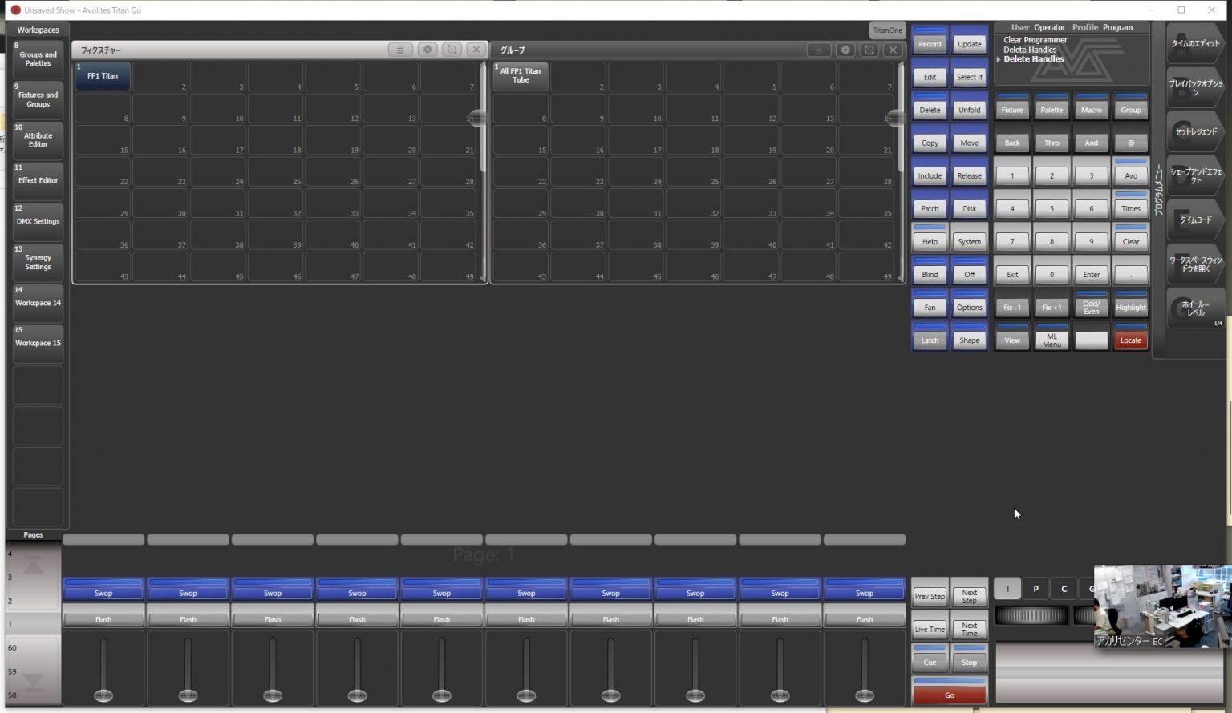
Task: Click the keypad Exit button
Action: pyautogui.click(x=1012, y=274)
